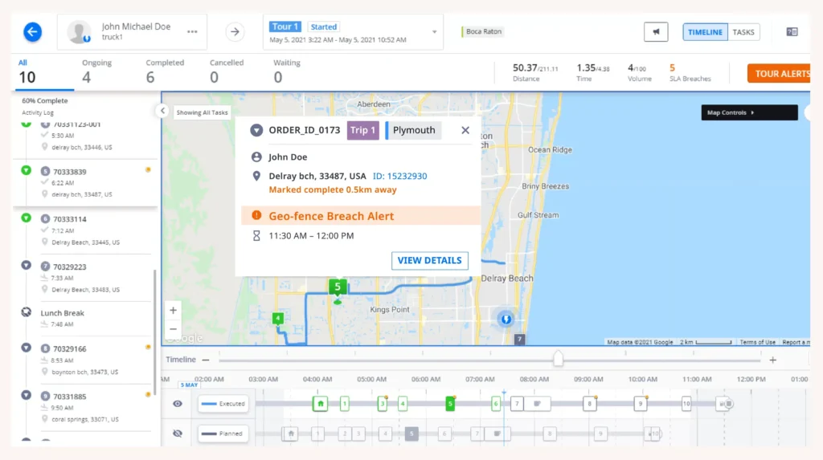Click the megaphone announcement icon
Screen dimensions: 823x460
coord(656,32)
